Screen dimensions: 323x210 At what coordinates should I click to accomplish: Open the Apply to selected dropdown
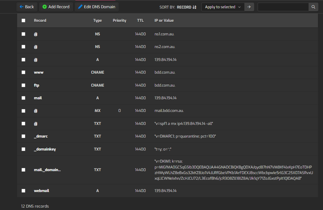[x=223, y=7]
